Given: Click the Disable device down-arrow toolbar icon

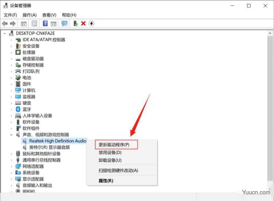Looking at the screenshot, I should pos(91,24).
